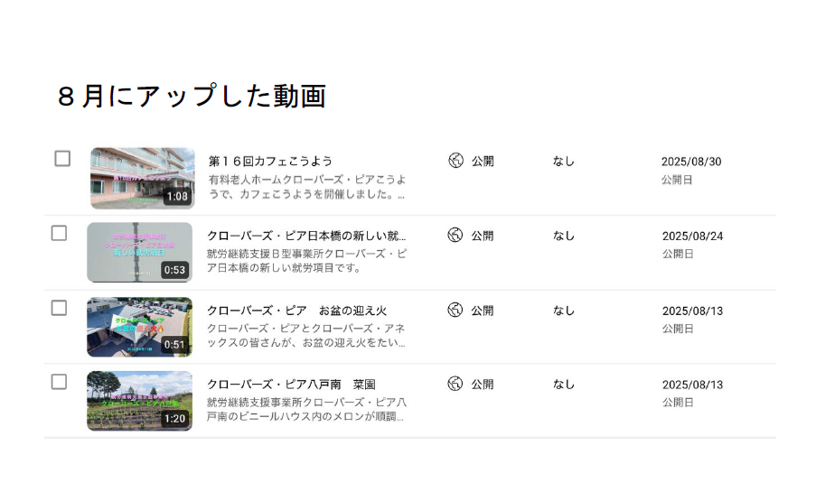816x492 pixels.
Task: Click the 2025/08/24 publish date
Action: pos(693,237)
